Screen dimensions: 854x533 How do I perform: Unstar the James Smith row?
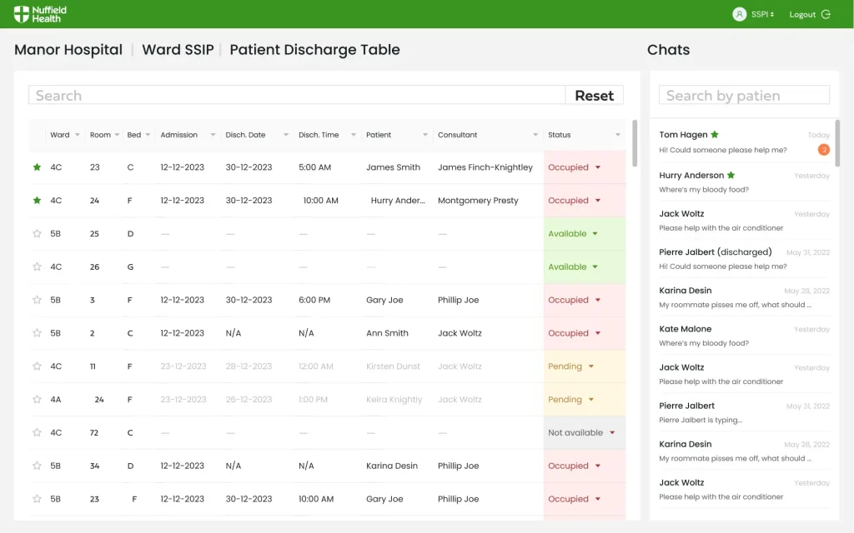37,167
